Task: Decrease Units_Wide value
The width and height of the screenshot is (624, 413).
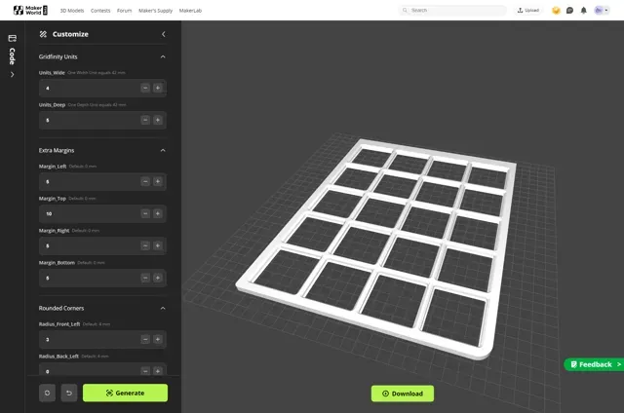Action: pos(145,88)
